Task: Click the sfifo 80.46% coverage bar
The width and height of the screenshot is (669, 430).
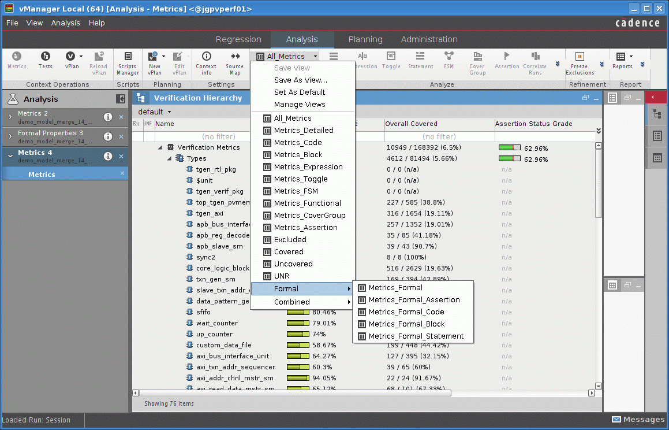Action: pyautogui.click(x=298, y=312)
